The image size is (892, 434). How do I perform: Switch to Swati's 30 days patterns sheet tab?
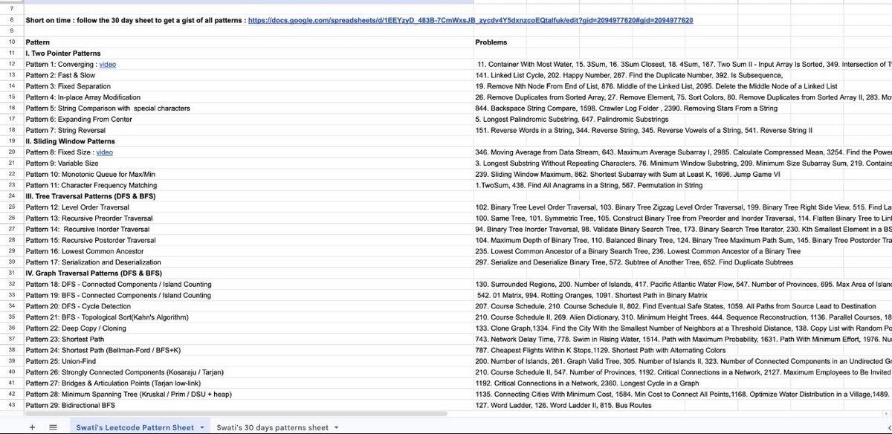[272, 427]
